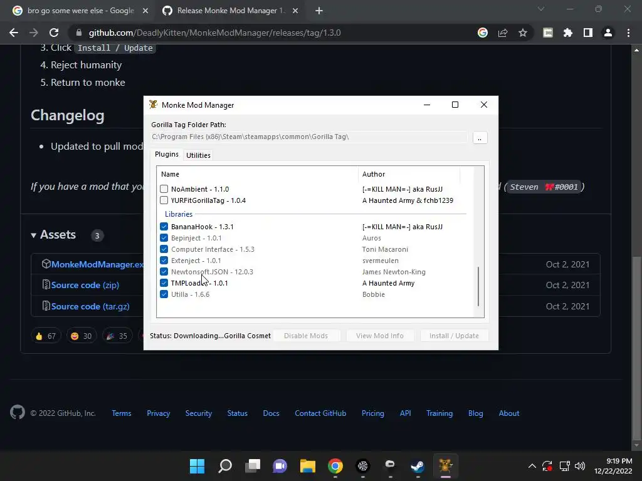
Task: Click the Gorilla Tag folder path field
Action: (308, 137)
